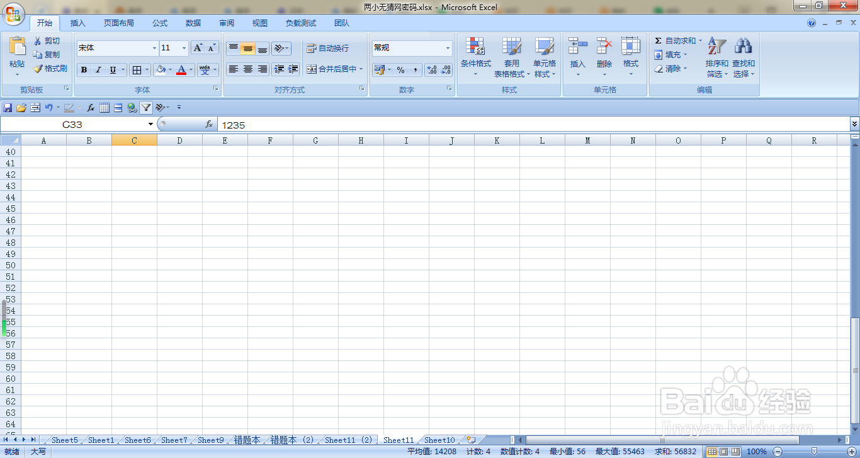The height and width of the screenshot is (458, 860).
Task: Click the Help question mark icon
Action: 812,23
